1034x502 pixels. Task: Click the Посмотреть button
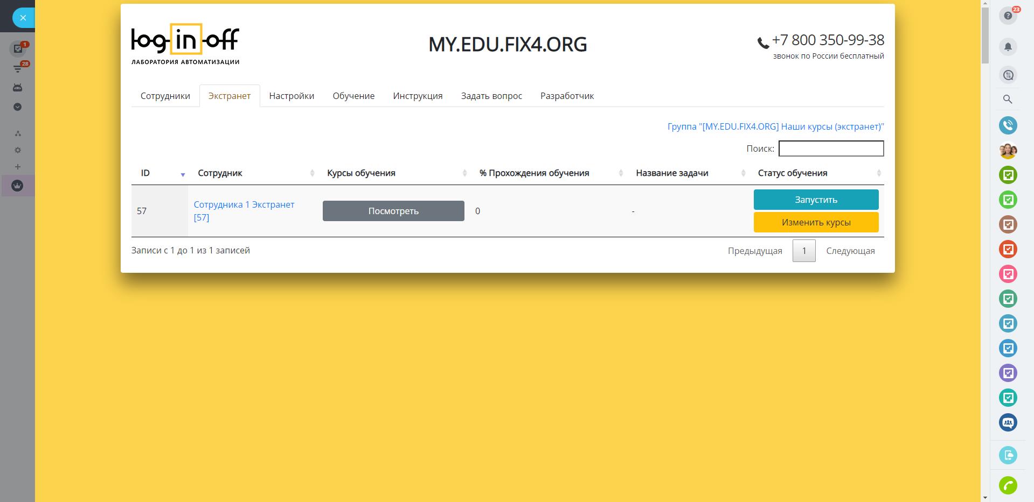[x=393, y=211]
